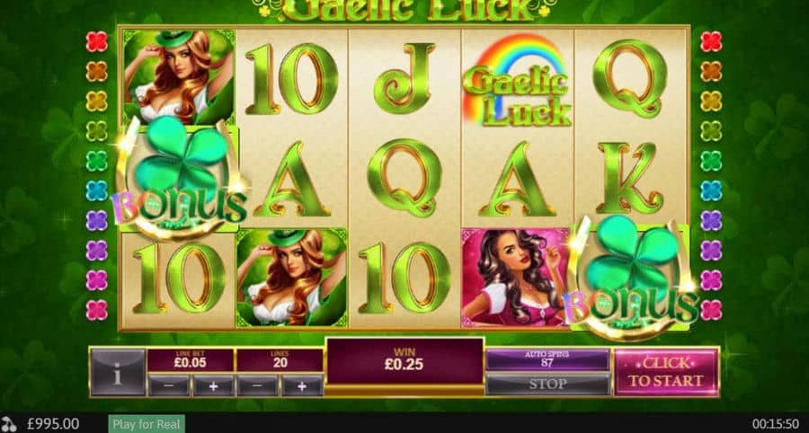Click the Play for Real link
The image size is (809, 433).
[x=147, y=424]
